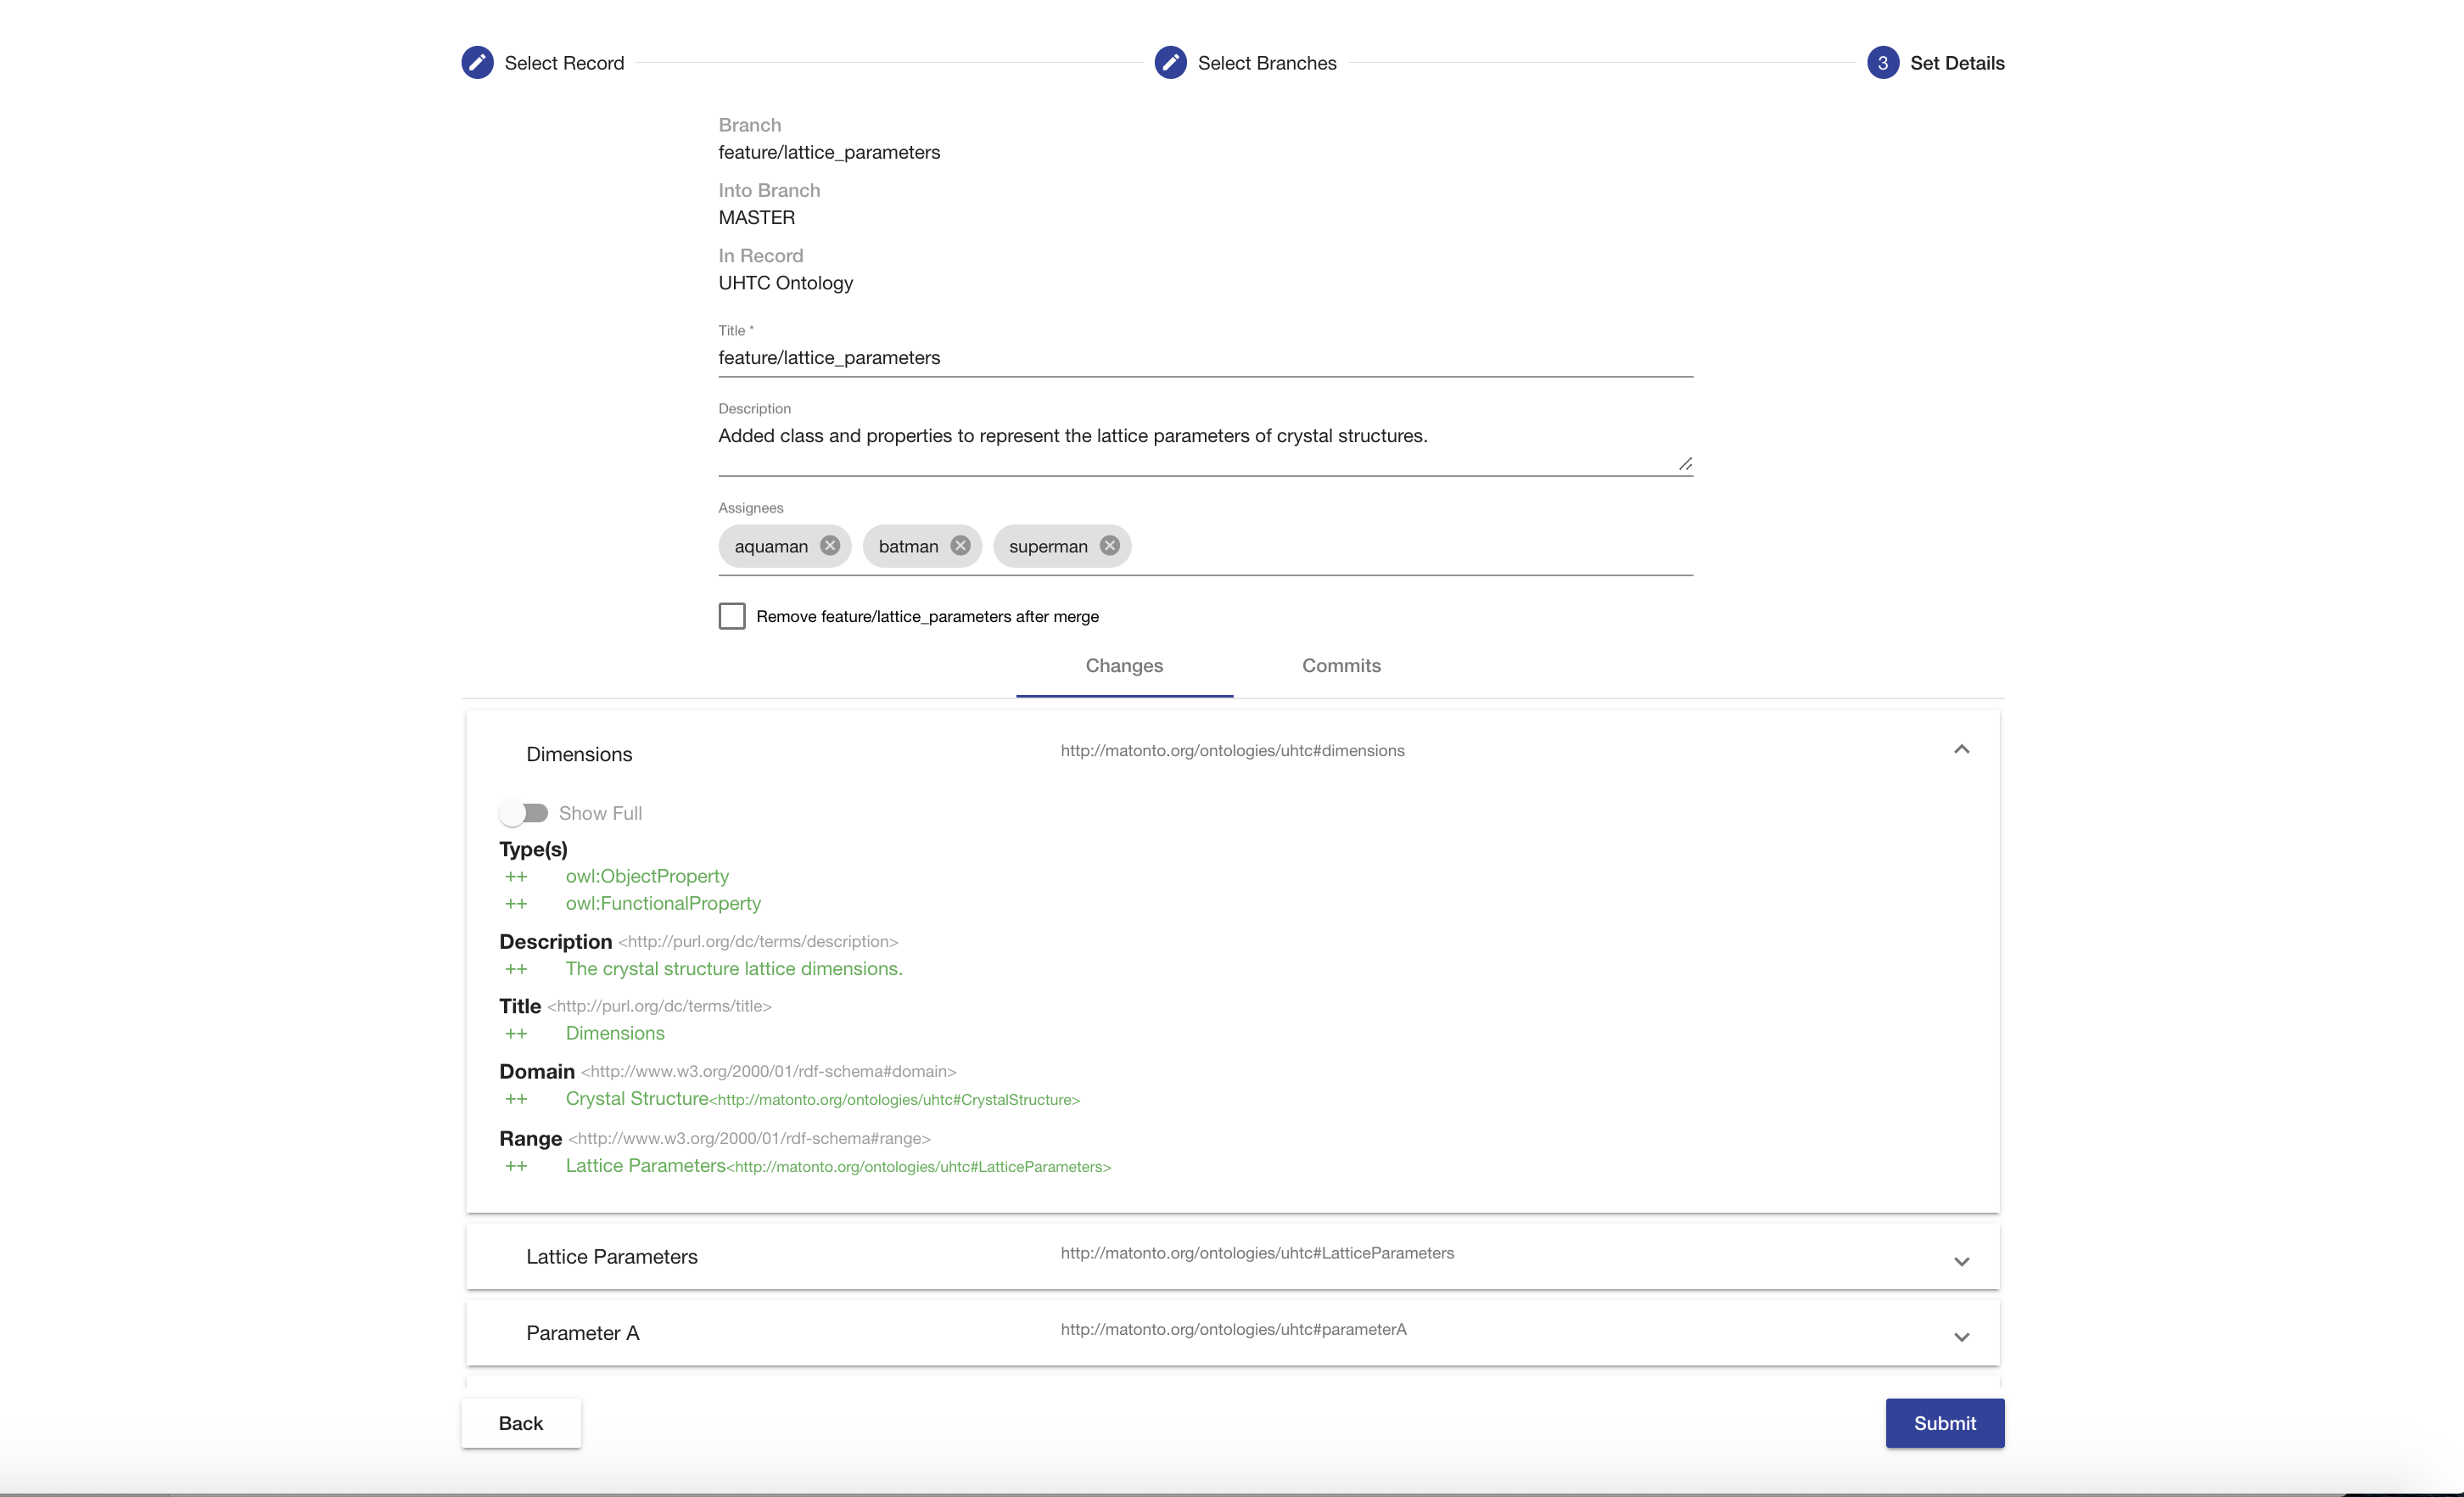The height and width of the screenshot is (1497, 2464).
Task: Toggle the Show Full switch
Action: pos(524,813)
